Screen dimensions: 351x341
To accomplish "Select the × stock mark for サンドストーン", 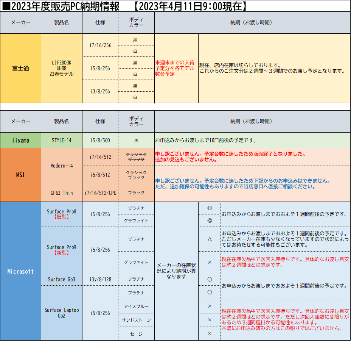I will tap(210, 320).
